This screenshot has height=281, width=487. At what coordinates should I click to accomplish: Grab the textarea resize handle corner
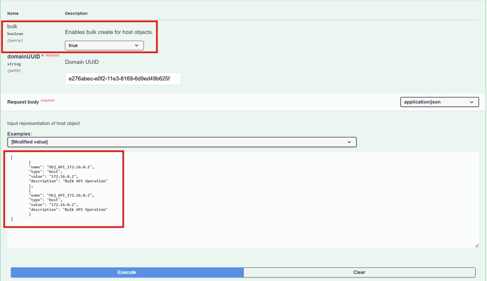pos(476,245)
